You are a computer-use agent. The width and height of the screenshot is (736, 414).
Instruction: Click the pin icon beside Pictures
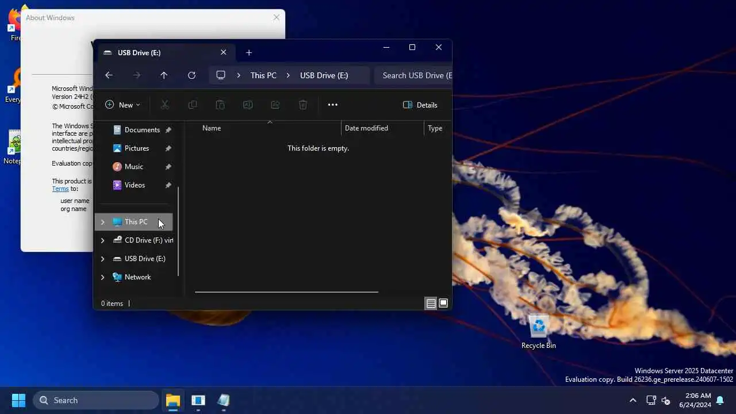(168, 148)
